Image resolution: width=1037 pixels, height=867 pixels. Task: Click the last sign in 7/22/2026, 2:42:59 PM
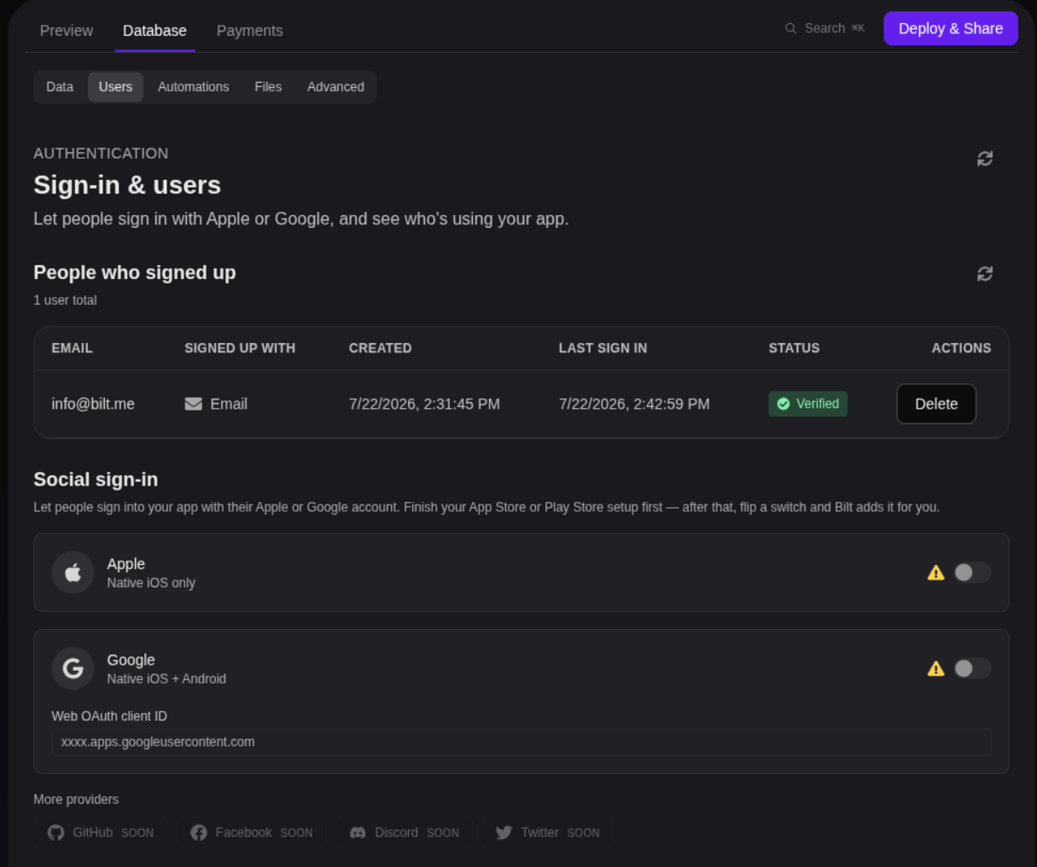pyautogui.click(x=634, y=404)
